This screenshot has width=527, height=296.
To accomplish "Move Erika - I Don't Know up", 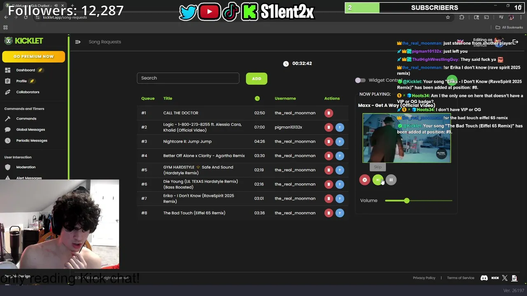I will [x=340, y=199].
